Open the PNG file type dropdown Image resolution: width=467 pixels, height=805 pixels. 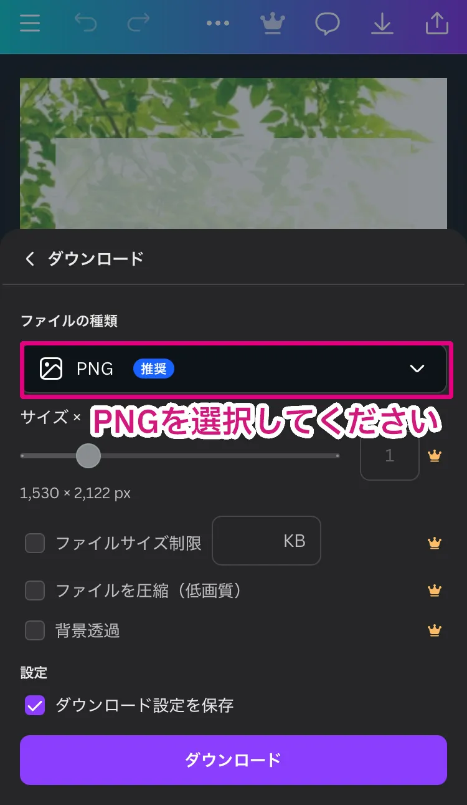pyautogui.click(x=236, y=369)
